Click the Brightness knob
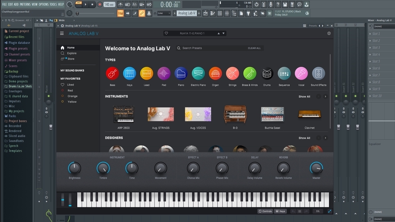Image resolution: width=395 pixels, height=222 pixels. coord(74,168)
